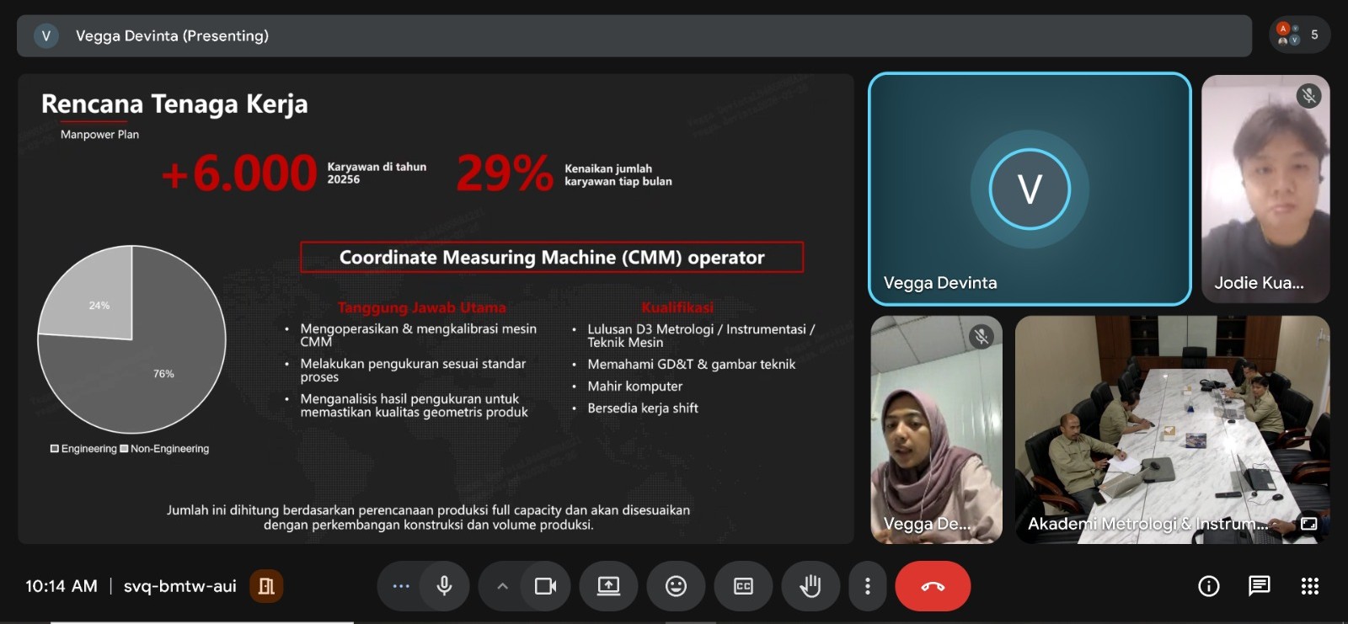Leave the call with red hang-up button
This screenshot has width=1348, height=624.
(x=933, y=586)
